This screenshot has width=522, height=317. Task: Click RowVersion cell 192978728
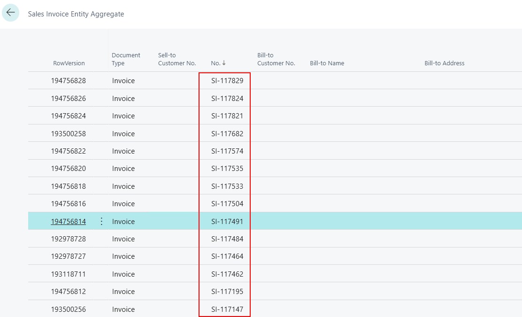68,239
